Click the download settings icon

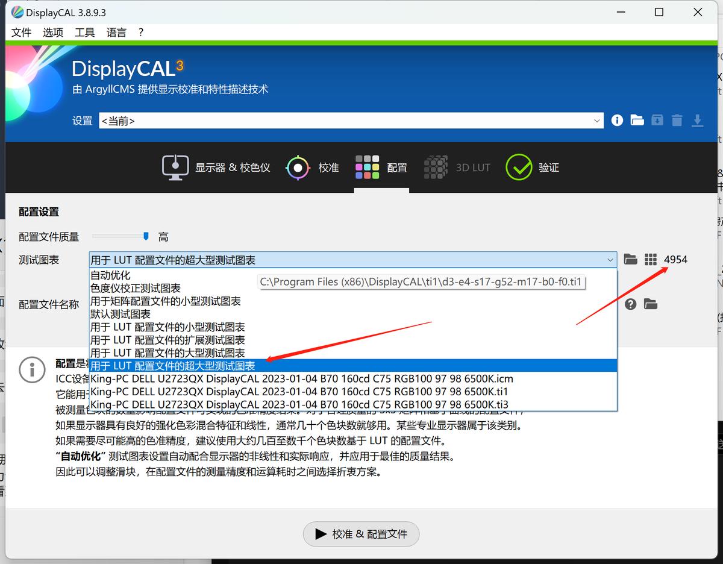(698, 120)
